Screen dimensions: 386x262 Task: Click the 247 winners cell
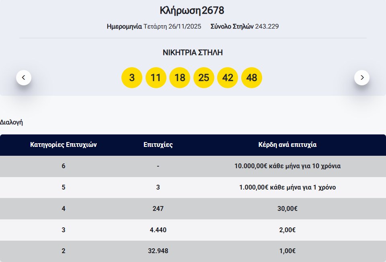pyautogui.click(x=158, y=209)
